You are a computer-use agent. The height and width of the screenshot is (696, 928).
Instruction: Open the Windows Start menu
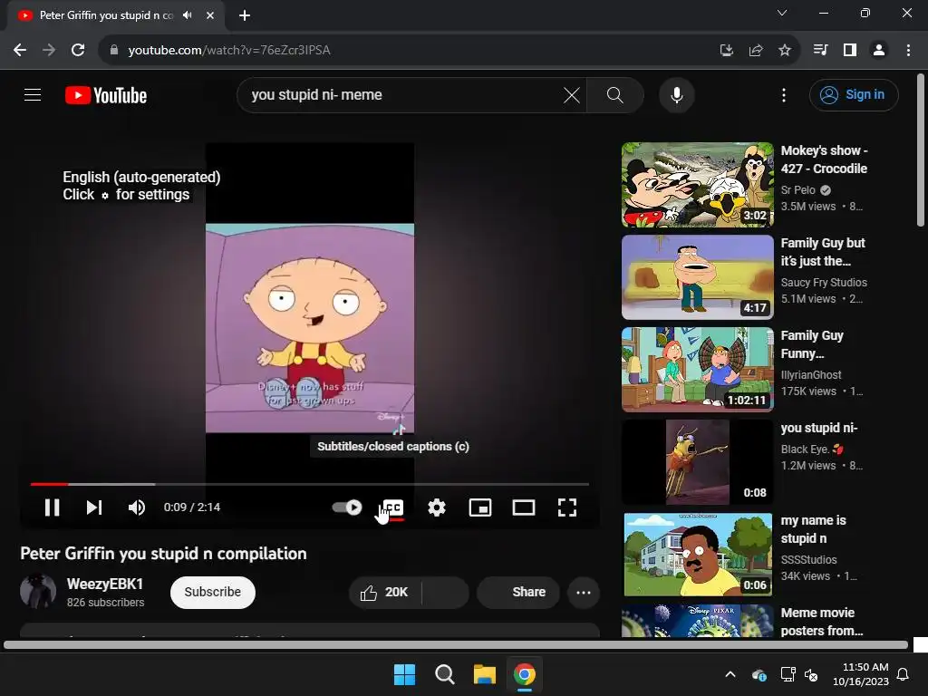click(405, 674)
